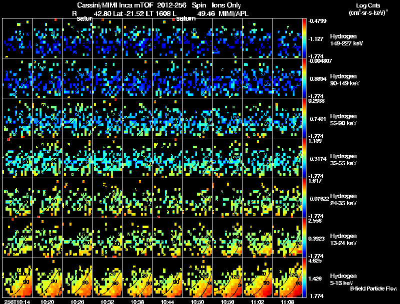Image resolution: width=400 pixels, height=304 pixels.
Task: Select Hydrogen 13-24 keV panel at 10:20
Action: click(x=47, y=238)
